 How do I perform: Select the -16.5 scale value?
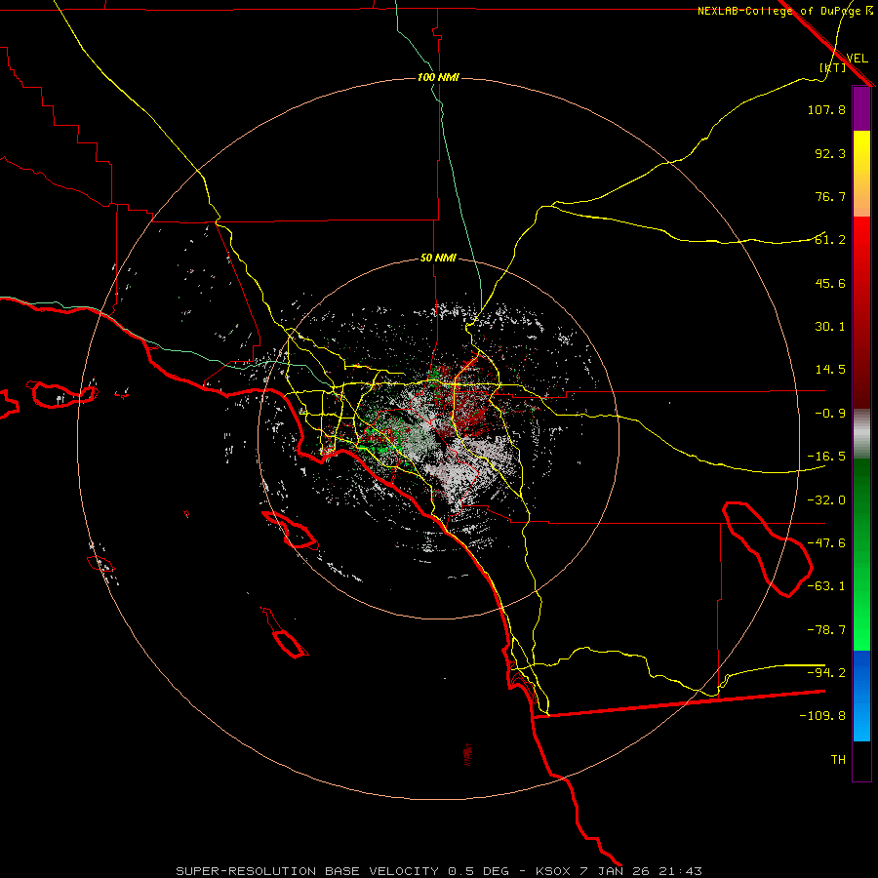tap(826, 457)
